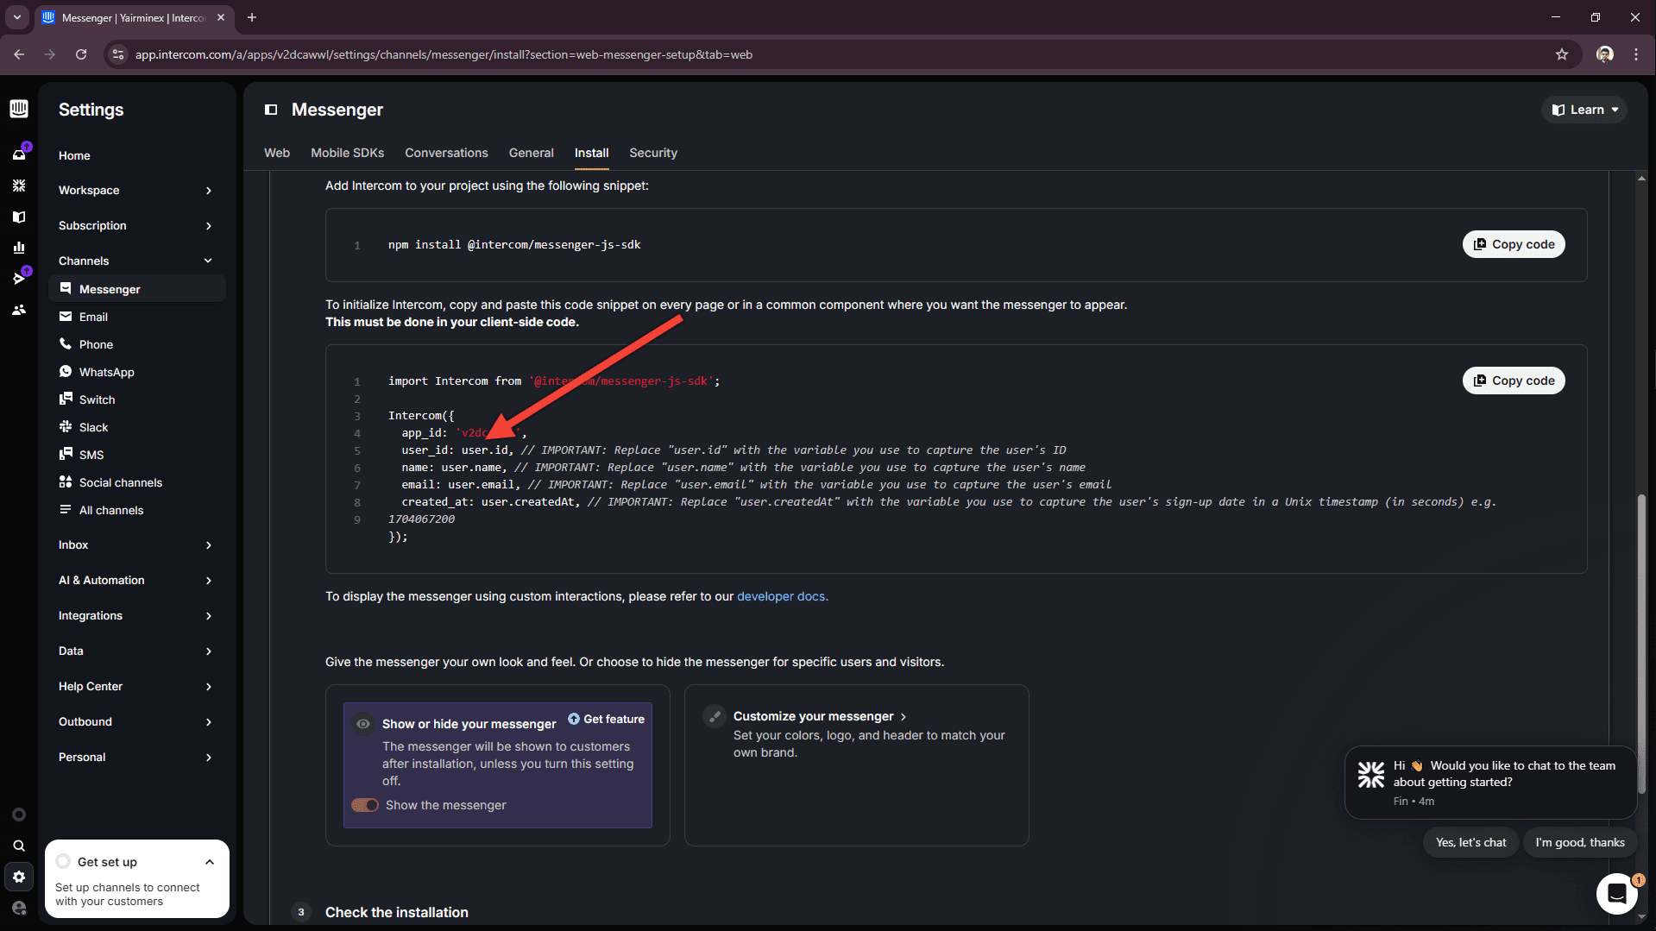1656x931 pixels.
Task: Expand the Help Center section
Action: click(136, 686)
